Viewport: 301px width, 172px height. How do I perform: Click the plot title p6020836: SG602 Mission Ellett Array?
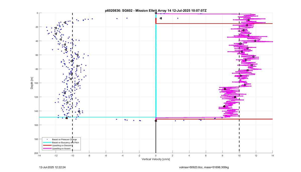(156, 10)
